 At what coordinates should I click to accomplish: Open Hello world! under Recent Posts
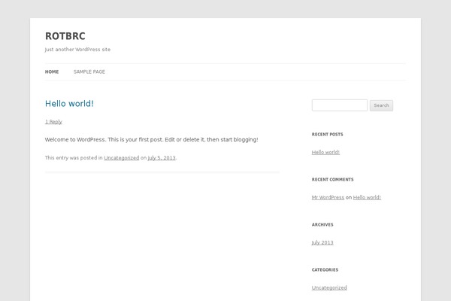point(325,152)
